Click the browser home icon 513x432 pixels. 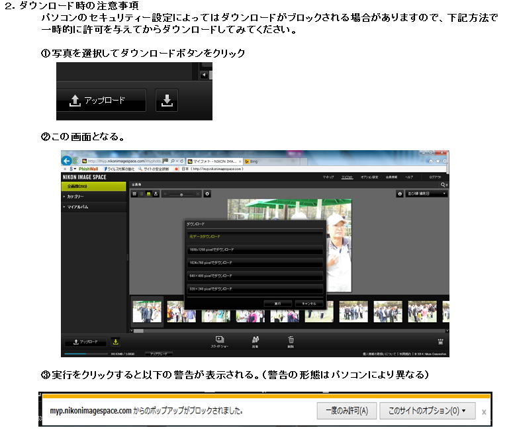click(x=431, y=161)
